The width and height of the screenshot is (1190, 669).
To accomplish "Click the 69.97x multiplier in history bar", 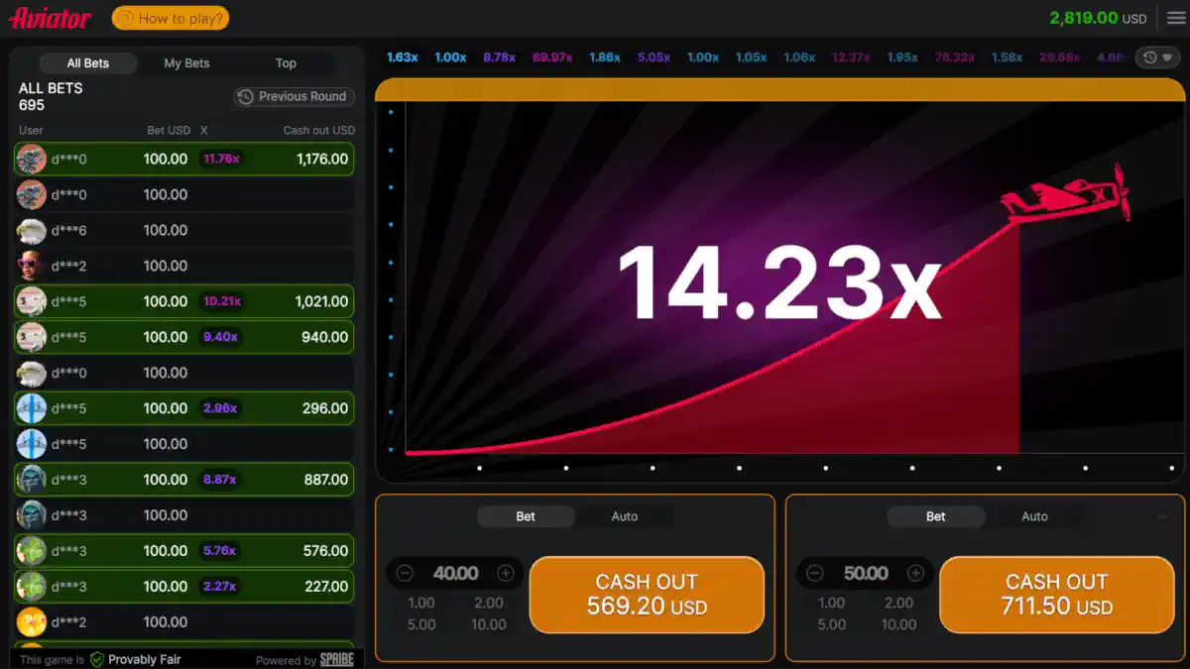I will (x=552, y=57).
